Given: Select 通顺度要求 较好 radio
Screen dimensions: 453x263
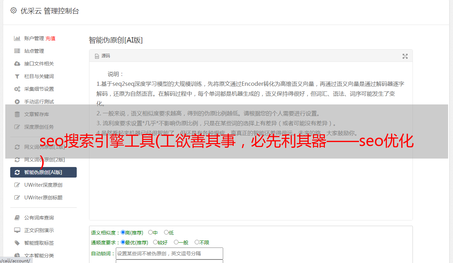Looking at the screenshot, I should click(x=155, y=242).
